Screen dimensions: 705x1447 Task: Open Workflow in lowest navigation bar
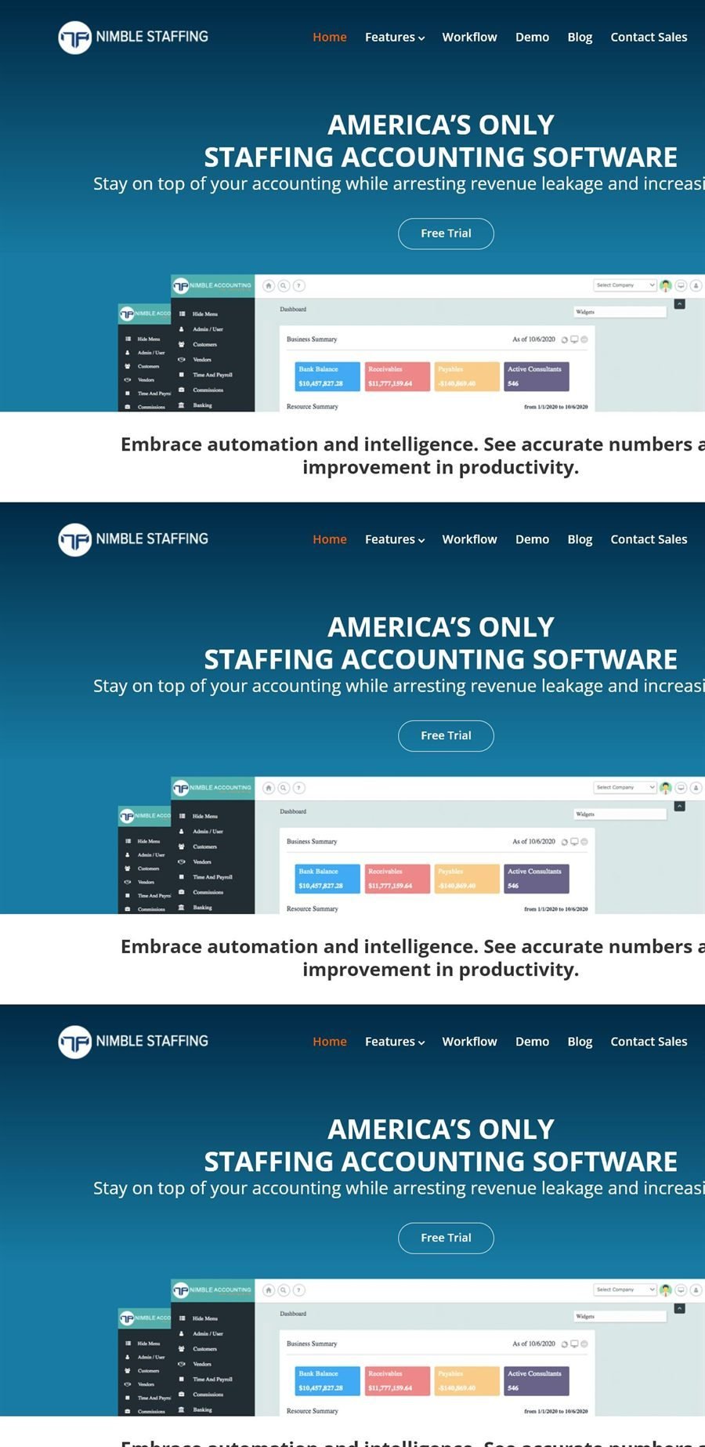click(469, 1042)
